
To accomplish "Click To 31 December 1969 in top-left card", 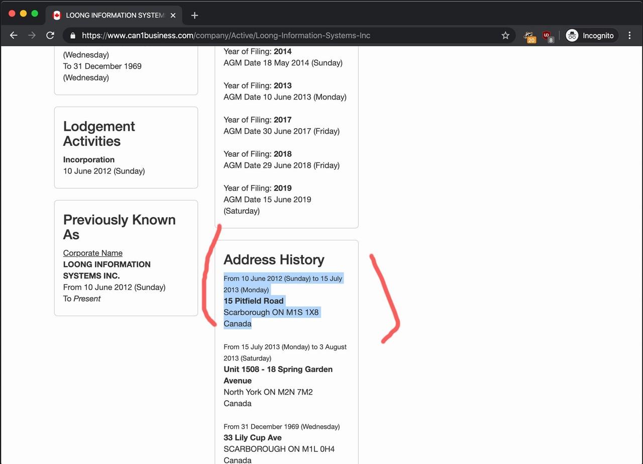I will coord(102,66).
